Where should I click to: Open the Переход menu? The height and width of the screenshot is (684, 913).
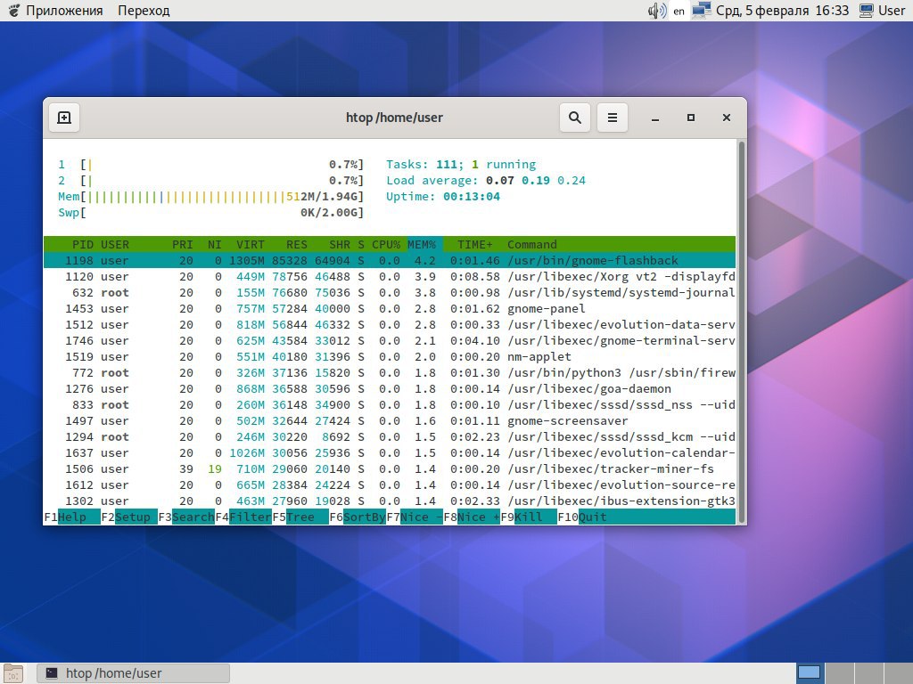(x=144, y=11)
